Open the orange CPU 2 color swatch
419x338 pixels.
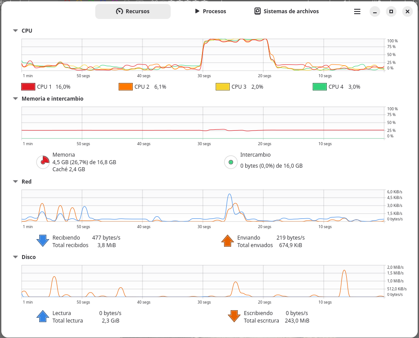point(126,86)
